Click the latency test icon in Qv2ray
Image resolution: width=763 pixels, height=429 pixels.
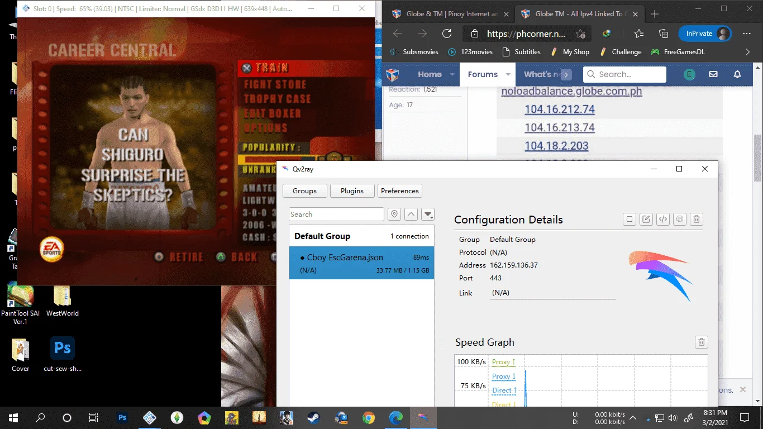680,219
